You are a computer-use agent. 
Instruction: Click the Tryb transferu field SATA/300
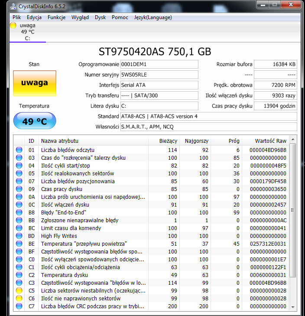(x=159, y=95)
